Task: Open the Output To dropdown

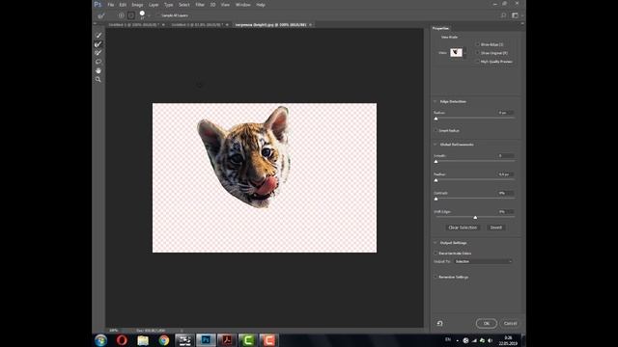Action: pyautogui.click(x=483, y=261)
